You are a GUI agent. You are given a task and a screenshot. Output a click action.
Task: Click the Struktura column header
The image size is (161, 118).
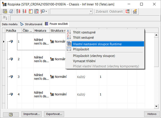click(58, 31)
